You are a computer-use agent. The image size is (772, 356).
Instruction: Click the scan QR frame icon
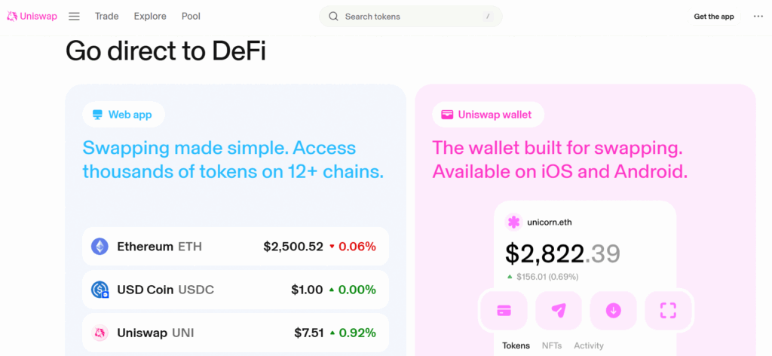click(x=668, y=310)
